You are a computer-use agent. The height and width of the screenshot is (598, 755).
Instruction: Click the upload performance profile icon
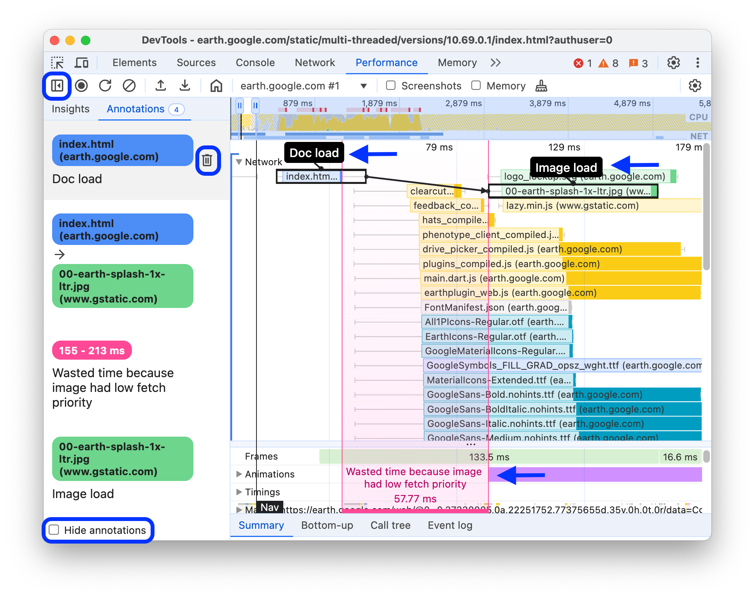coord(161,86)
